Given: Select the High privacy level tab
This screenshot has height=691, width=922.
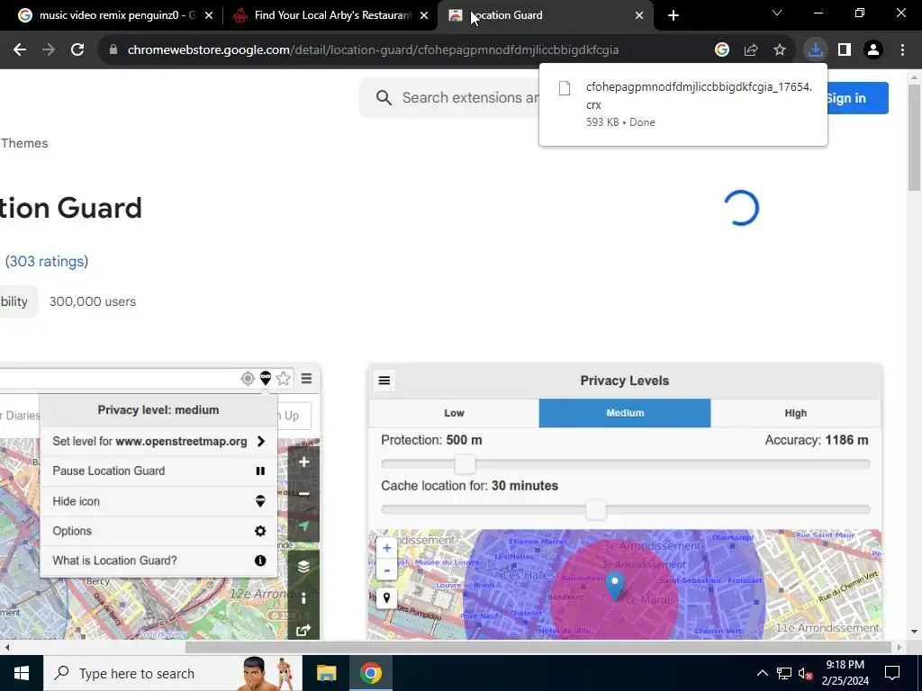Looking at the screenshot, I should [795, 413].
